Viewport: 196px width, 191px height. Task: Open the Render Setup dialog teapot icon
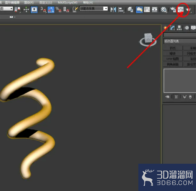pos(173,10)
